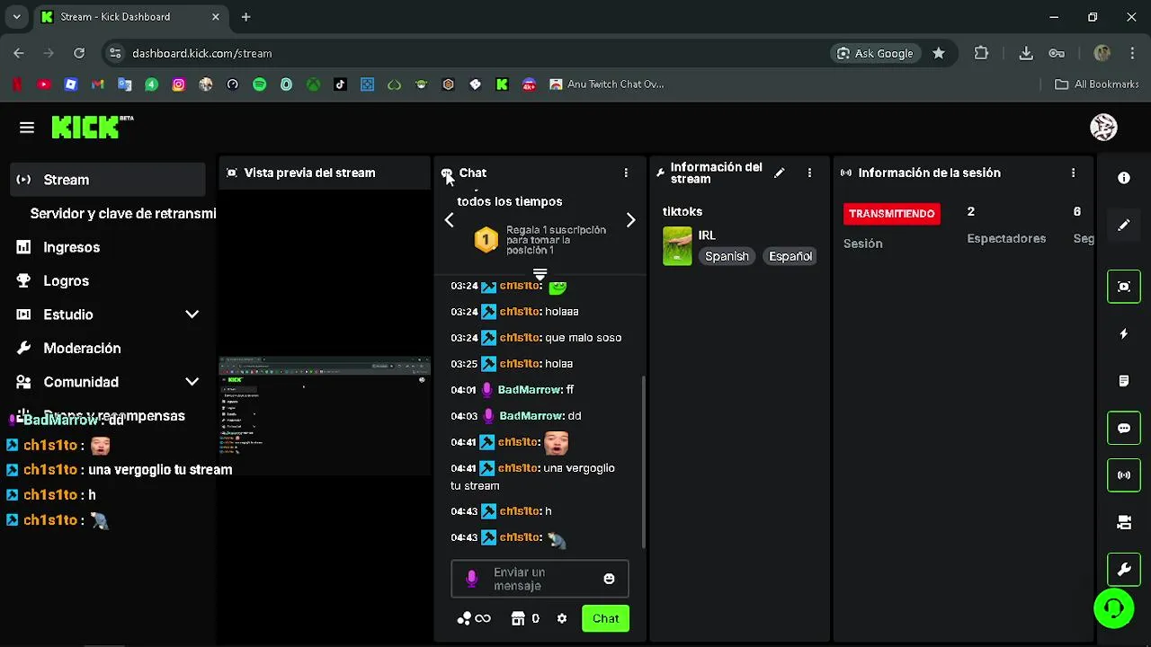Viewport: 1151px width, 647px height.
Task: Click the 'una vergoglio tu stream' chat message
Action: (532, 477)
